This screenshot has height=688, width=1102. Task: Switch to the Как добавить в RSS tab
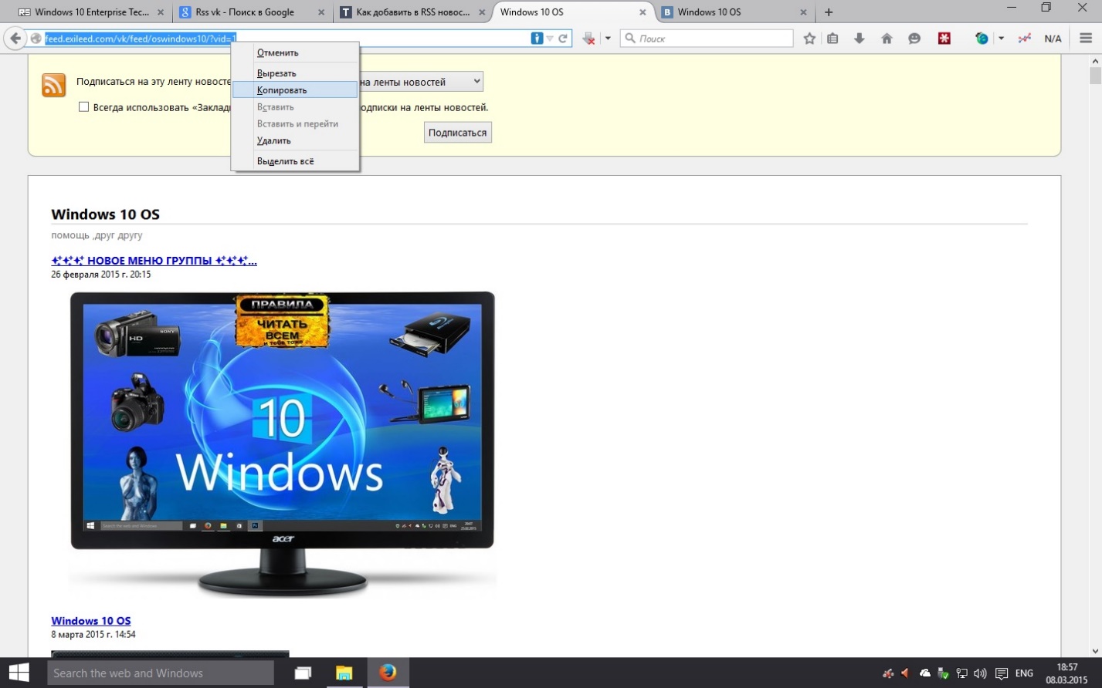point(412,12)
